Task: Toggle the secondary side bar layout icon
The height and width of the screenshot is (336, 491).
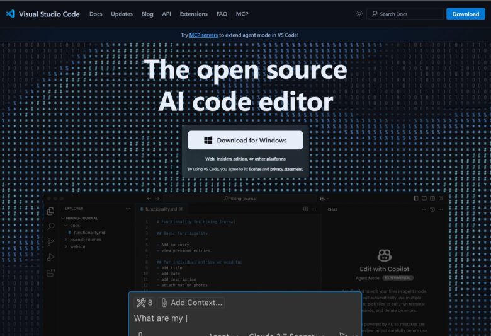Action: click(432, 199)
